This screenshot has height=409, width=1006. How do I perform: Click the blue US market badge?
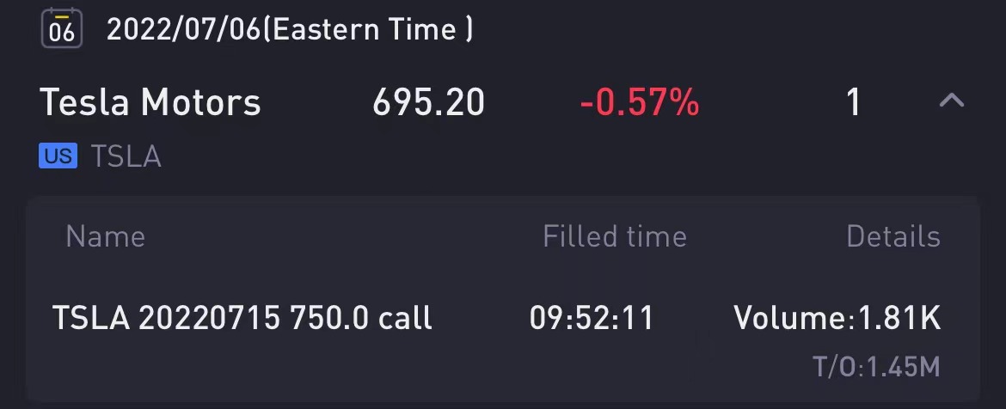58,156
